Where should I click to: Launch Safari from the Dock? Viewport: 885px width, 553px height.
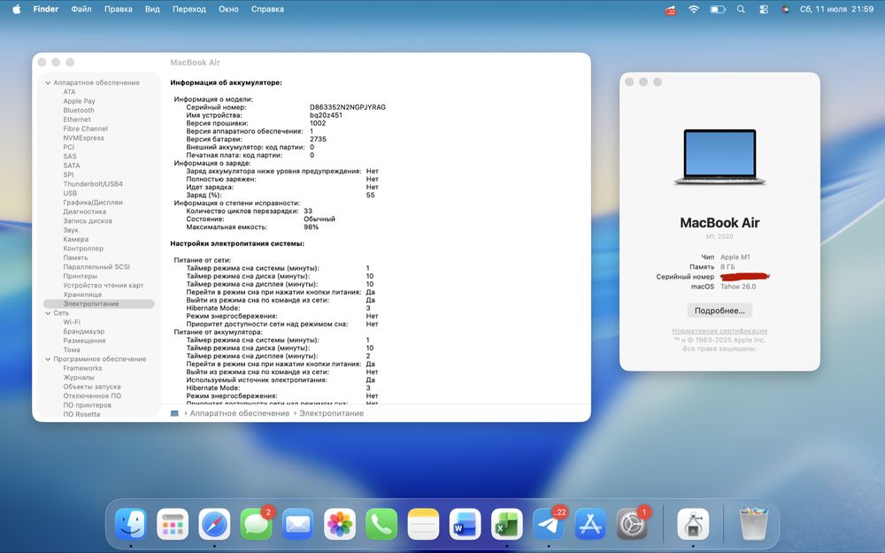pos(214,524)
